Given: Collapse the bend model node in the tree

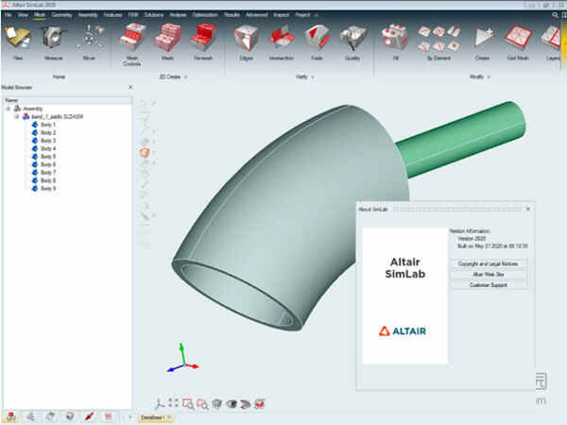Looking at the screenshot, I should point(17,116).
